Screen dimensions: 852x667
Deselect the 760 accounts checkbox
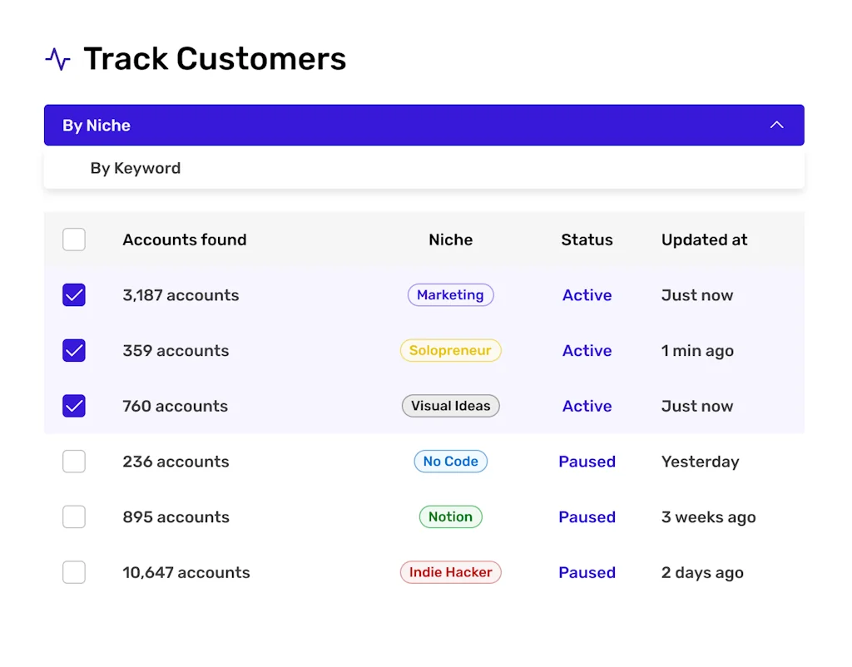click(x=74, y=406)
